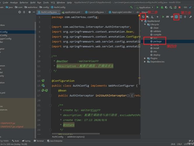This screenshot has width=194, height=146.
Task: Download Sources and Documentation in Maven toolbar
Action: 152,17
